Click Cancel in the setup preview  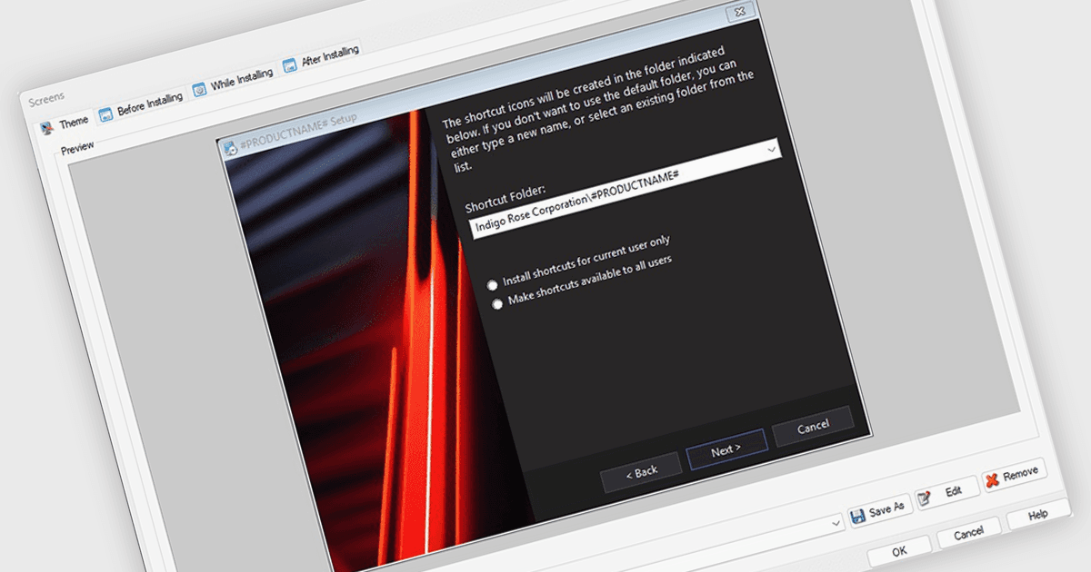[813, 427]
